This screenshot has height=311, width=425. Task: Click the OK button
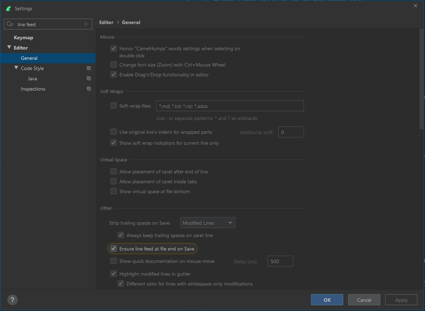[327, 300]
